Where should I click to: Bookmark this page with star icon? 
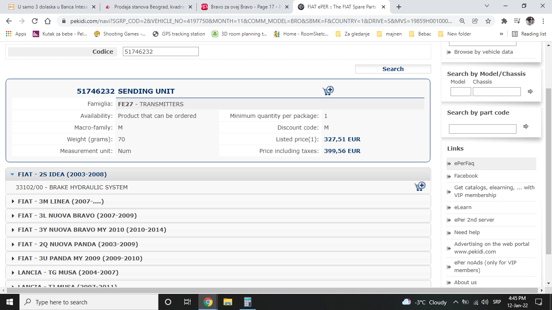(488, 21)
